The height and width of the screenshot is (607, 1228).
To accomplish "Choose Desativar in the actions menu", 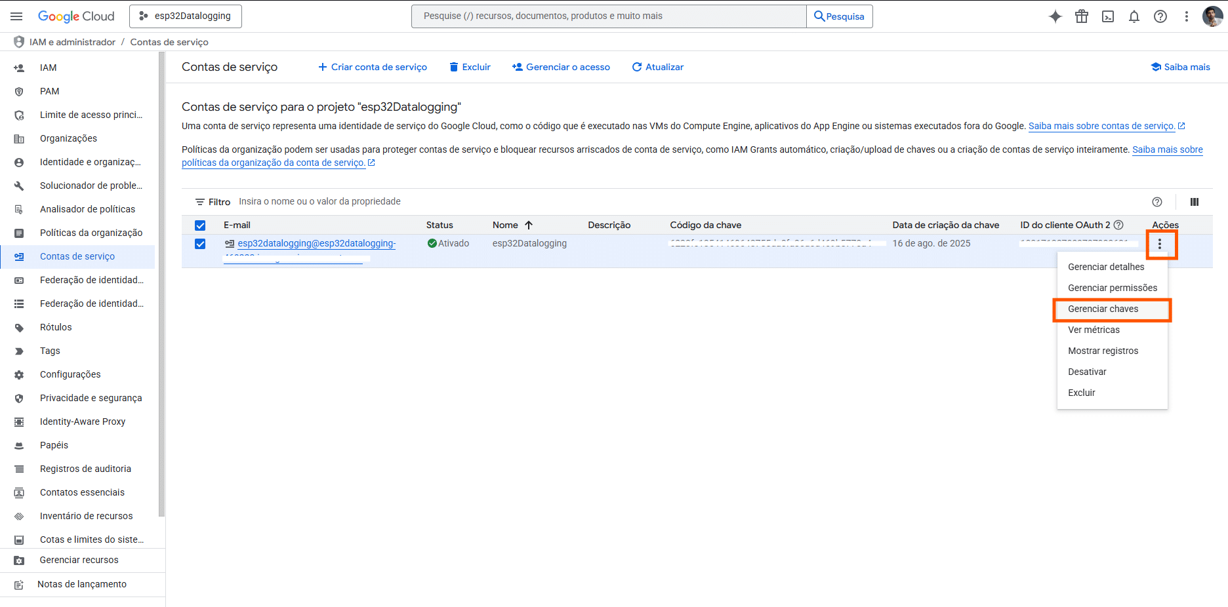I will [x=1087, y=372].
